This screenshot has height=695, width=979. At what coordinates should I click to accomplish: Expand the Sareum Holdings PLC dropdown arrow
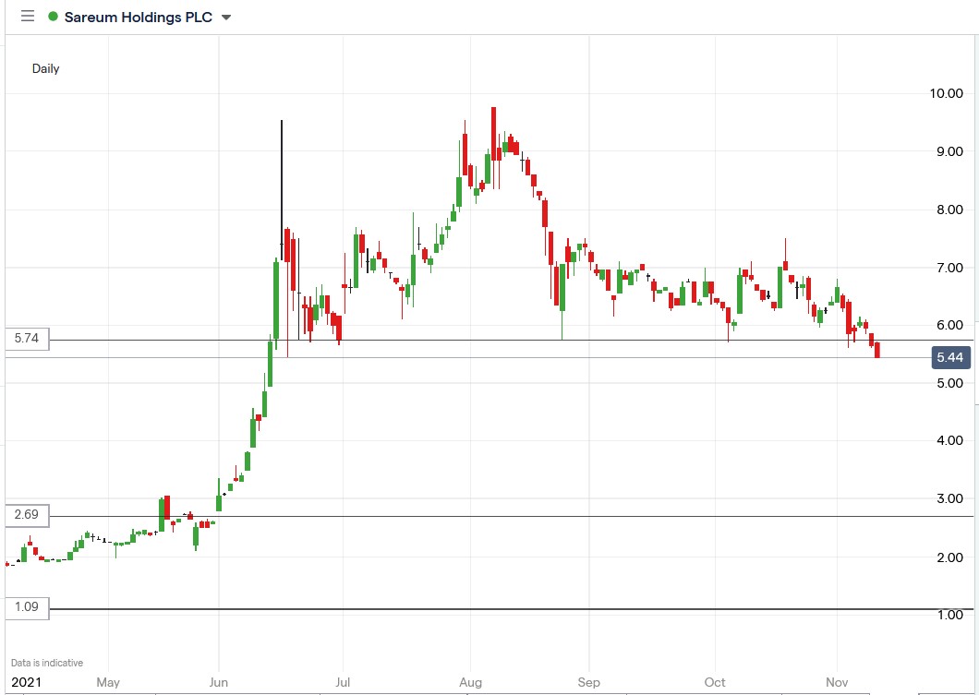tap(226, 18)
